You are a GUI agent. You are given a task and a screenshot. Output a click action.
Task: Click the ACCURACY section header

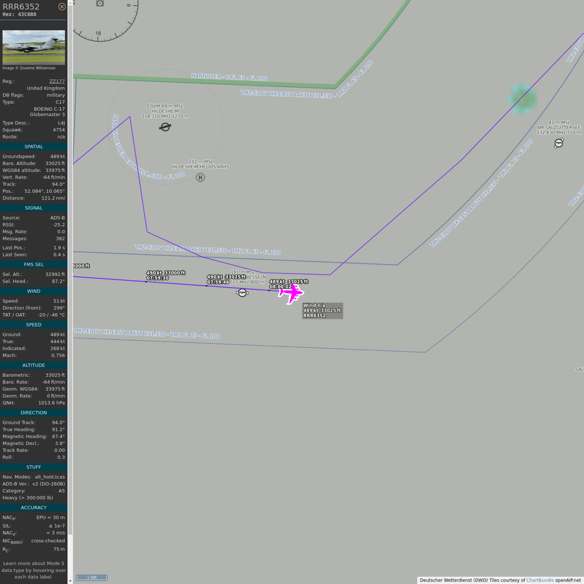pyautogui.click(x=34, y=508)
